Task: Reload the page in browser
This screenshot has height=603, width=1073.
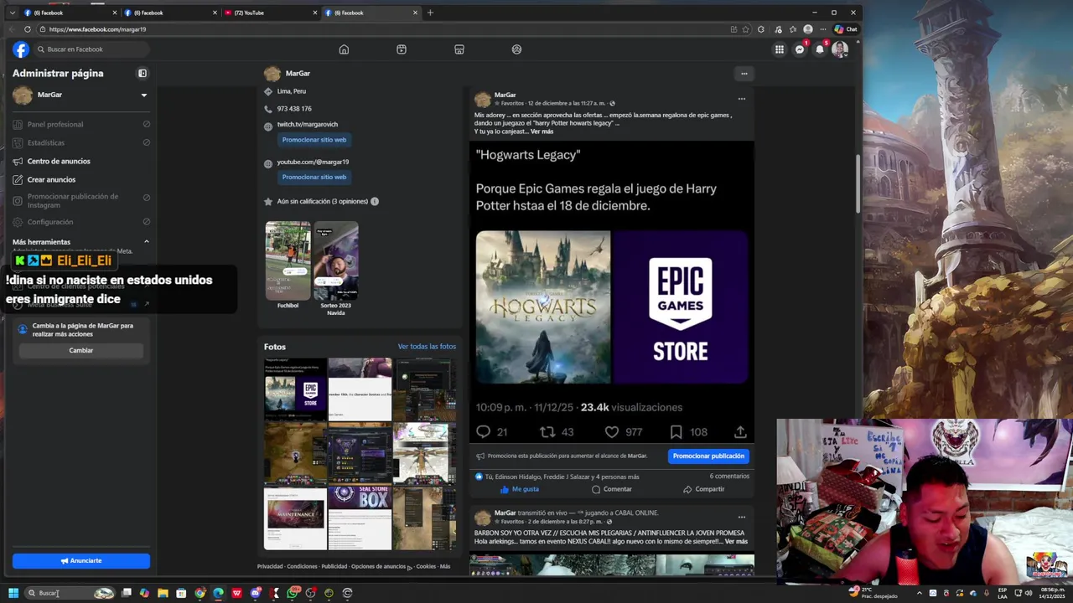Action: (27, 29)
